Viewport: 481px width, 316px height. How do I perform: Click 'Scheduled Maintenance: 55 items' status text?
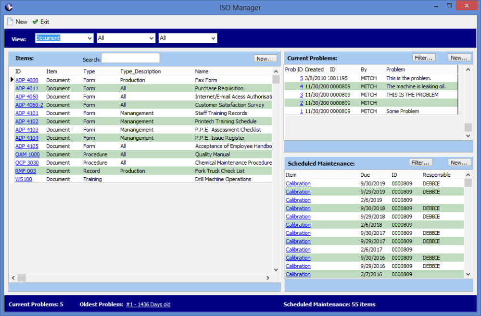tap(329, 304)
